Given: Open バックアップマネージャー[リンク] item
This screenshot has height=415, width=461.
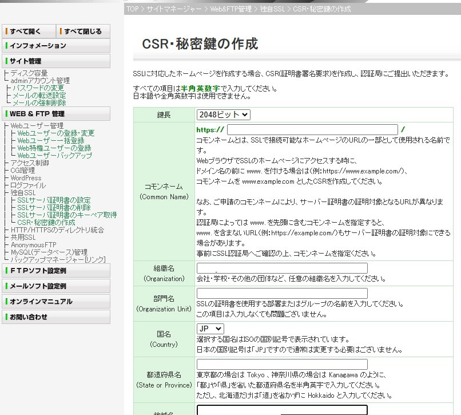Looking at the screenshot, I should tap(58, 260).
